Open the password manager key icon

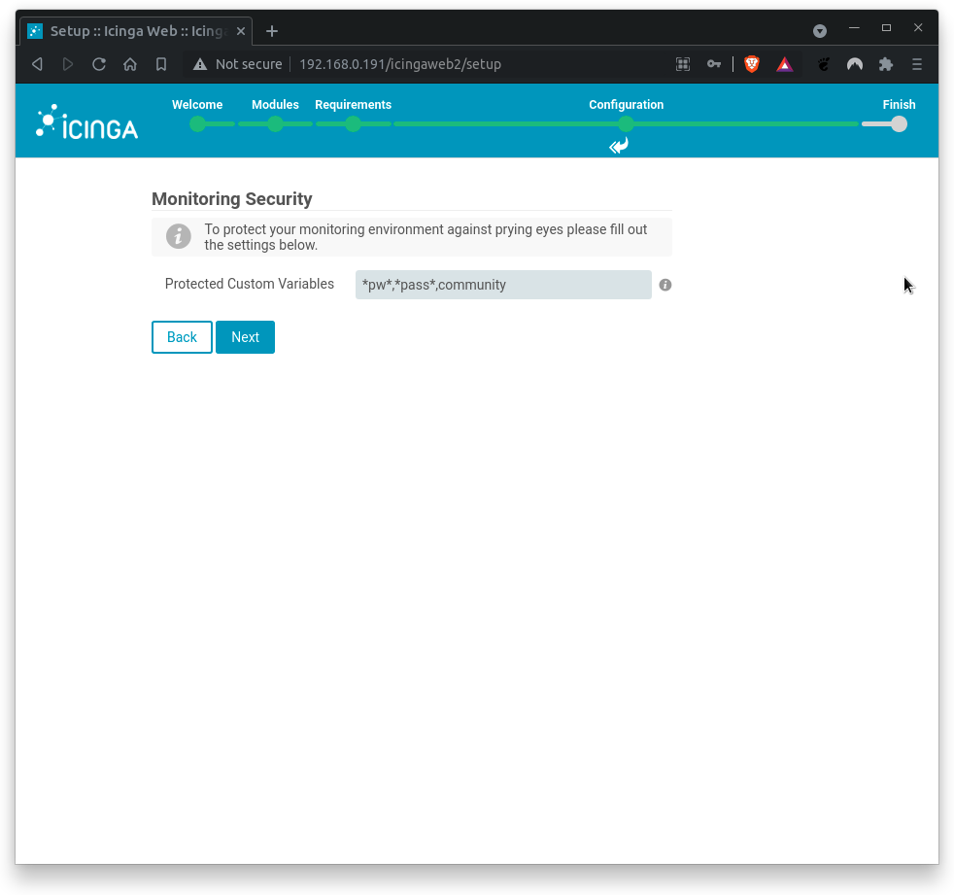coord(714,64)
